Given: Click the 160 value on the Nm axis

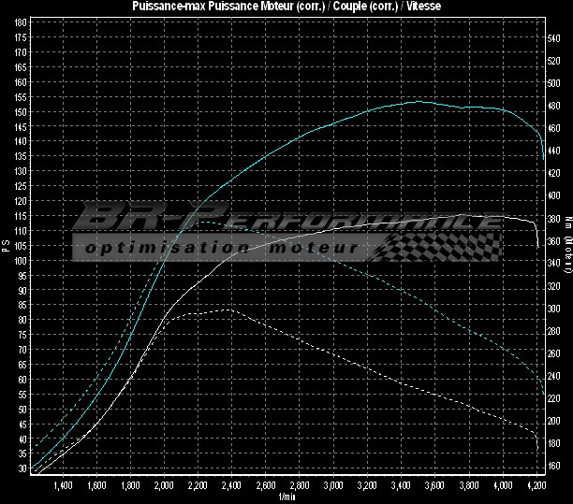Looking at the screenshot, I should (x=553, y=466).
